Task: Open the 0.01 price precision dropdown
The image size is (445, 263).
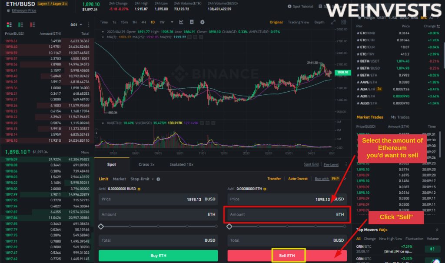Action: pos(76,25)
